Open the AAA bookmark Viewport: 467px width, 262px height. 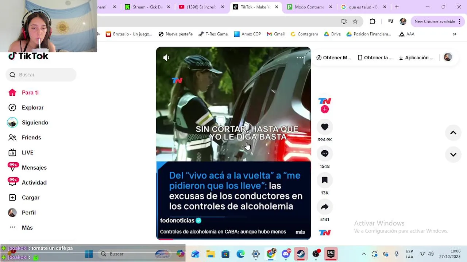[x=406, y=34]
